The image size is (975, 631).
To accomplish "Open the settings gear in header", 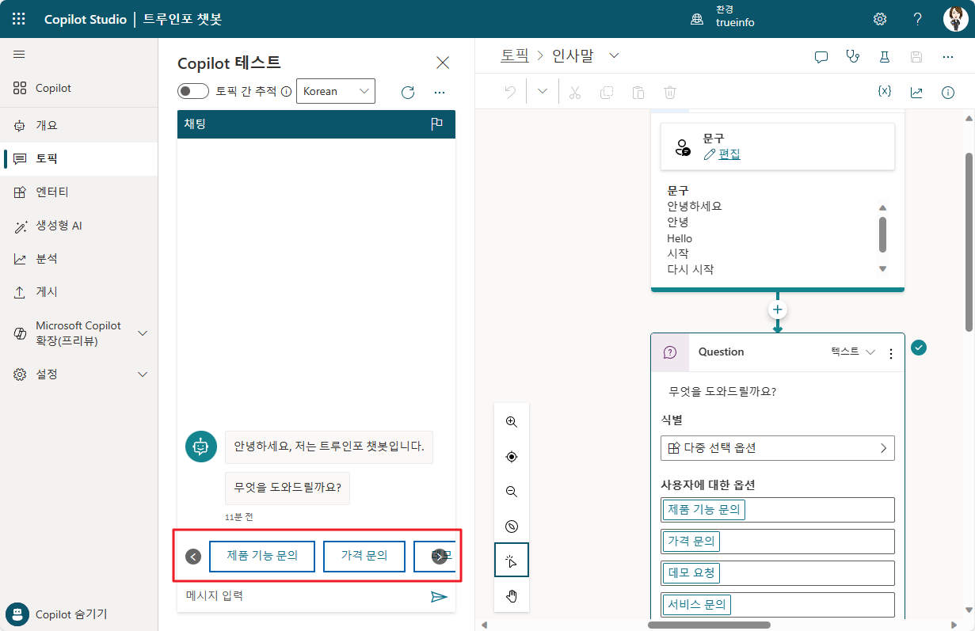I will [880, 19].
